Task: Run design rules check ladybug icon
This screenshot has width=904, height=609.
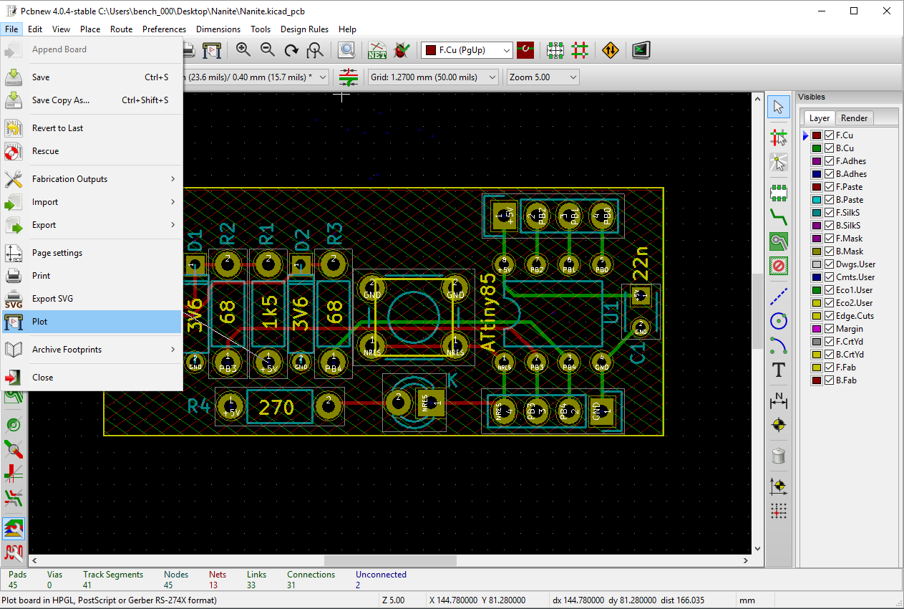Action: [x=402, y=50]
